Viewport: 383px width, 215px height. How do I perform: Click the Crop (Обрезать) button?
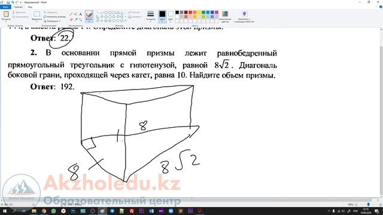[50, 12]
